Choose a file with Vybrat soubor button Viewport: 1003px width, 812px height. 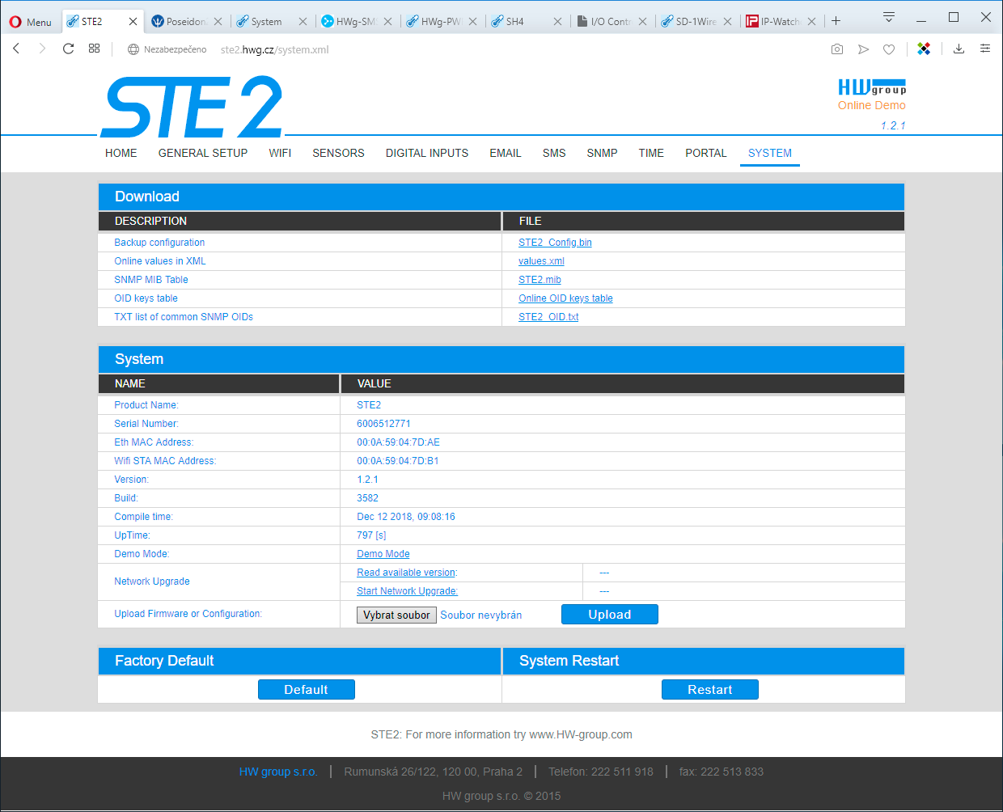(x=396, y=615)
